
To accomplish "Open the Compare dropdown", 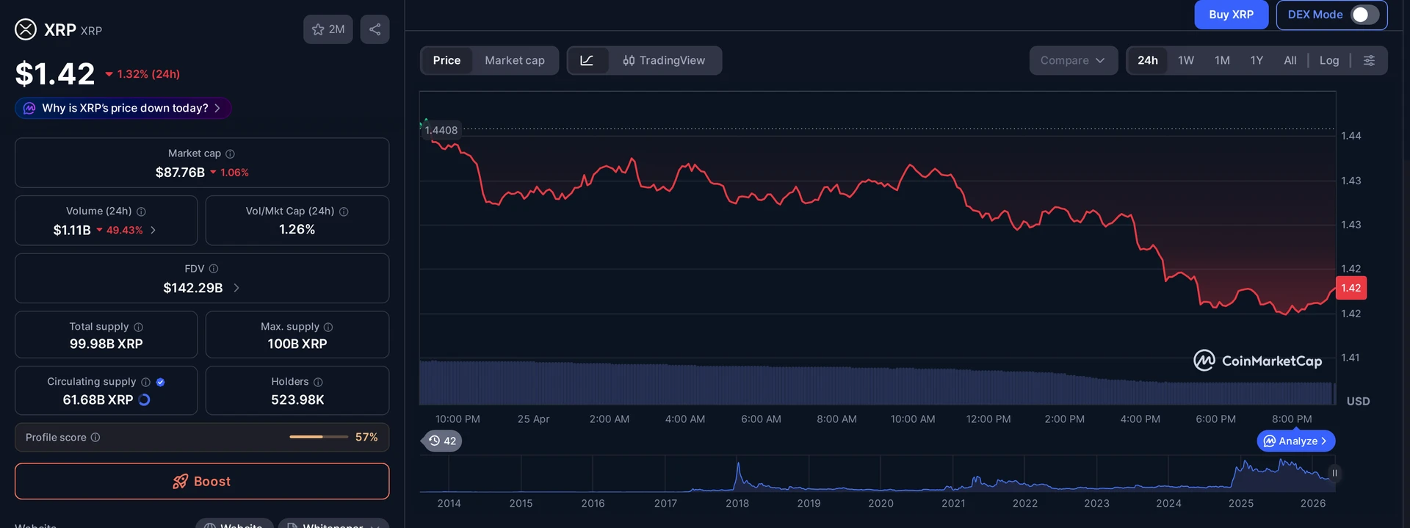I will tap(1073, 60).
